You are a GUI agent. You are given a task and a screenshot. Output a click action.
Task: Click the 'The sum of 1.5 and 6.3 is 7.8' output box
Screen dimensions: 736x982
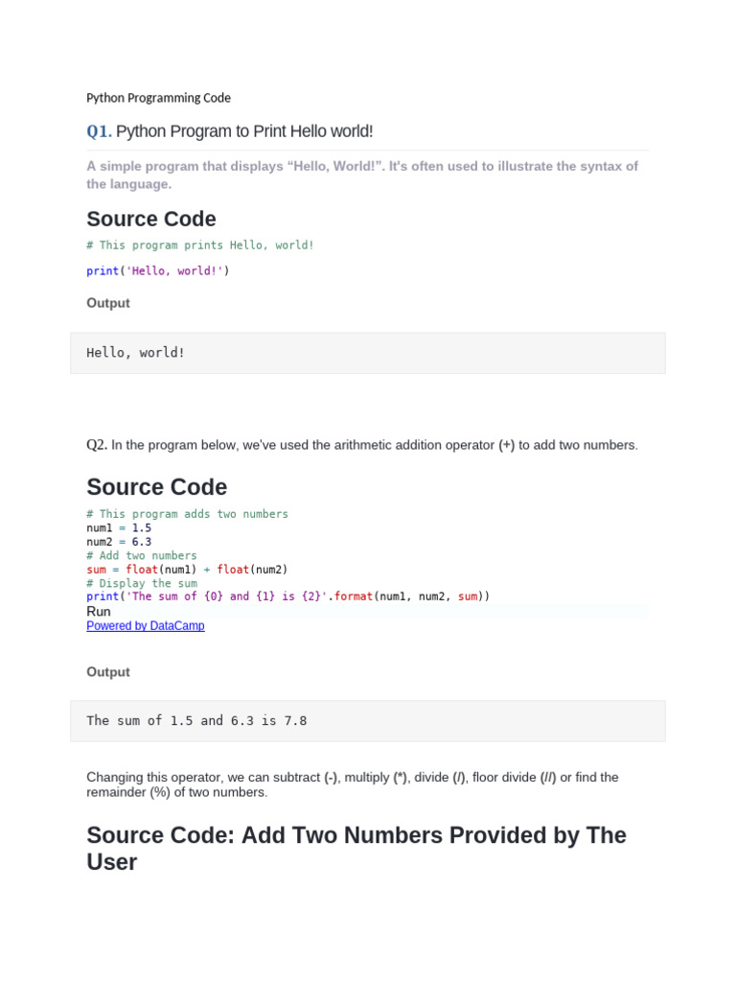click(368, 720)
